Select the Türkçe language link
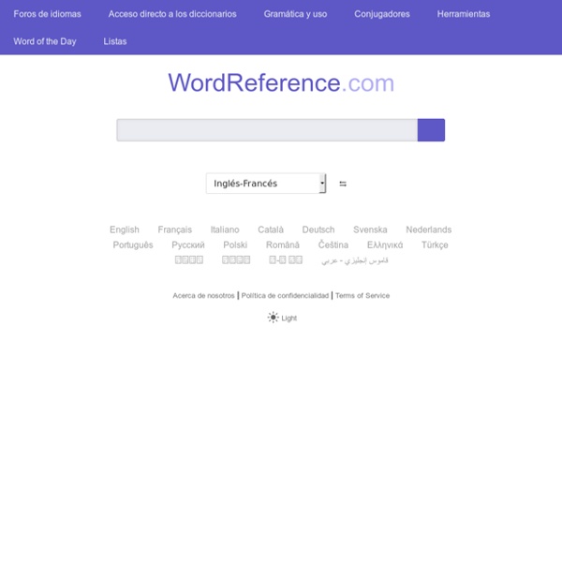The width and height of the screenshot is (562, 562). click(435, 244)
